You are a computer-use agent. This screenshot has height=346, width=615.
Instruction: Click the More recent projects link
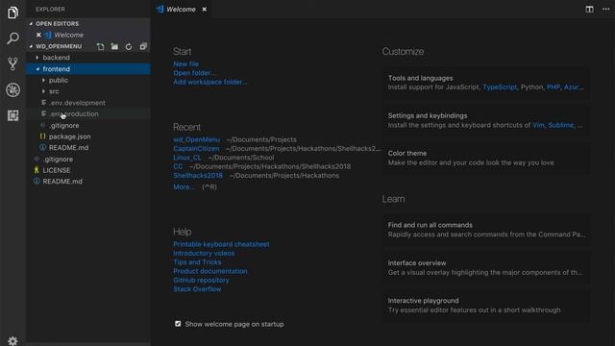pyautogui.click(x=184, y=187)
